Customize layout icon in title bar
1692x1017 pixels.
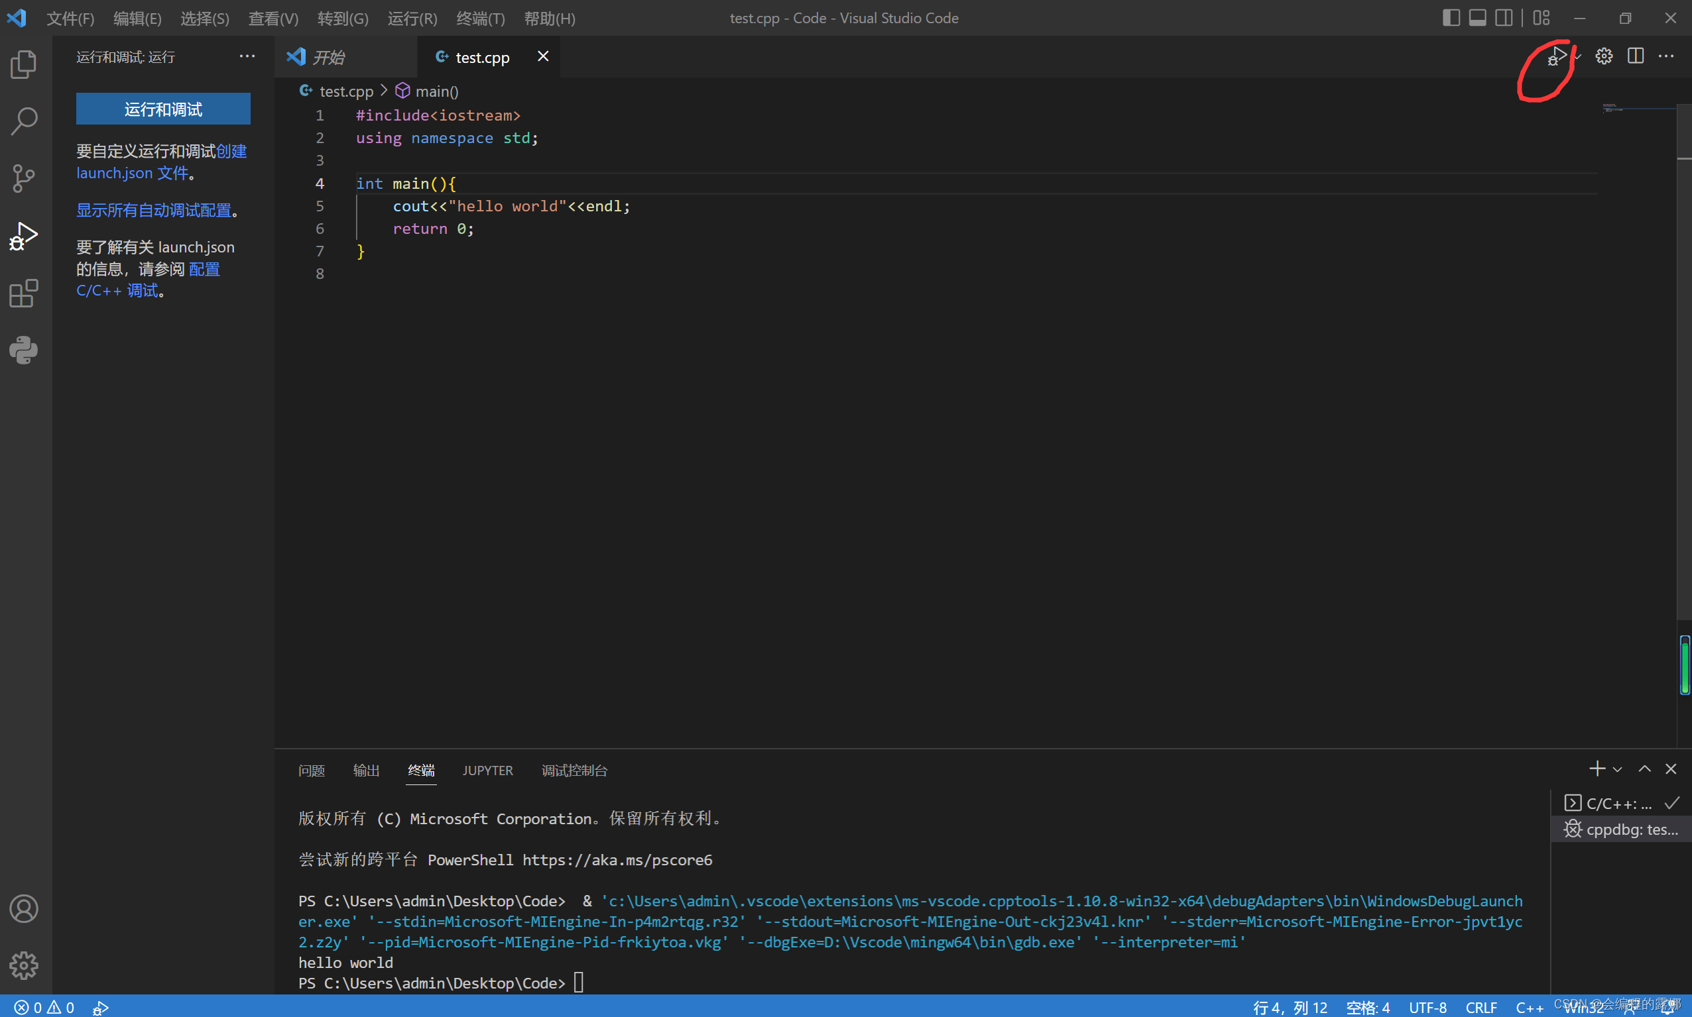[1541, 18]
